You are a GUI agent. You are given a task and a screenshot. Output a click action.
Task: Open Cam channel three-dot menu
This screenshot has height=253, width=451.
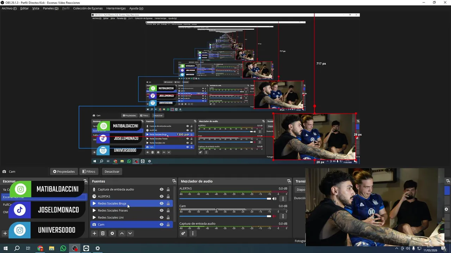coord(283,216)
